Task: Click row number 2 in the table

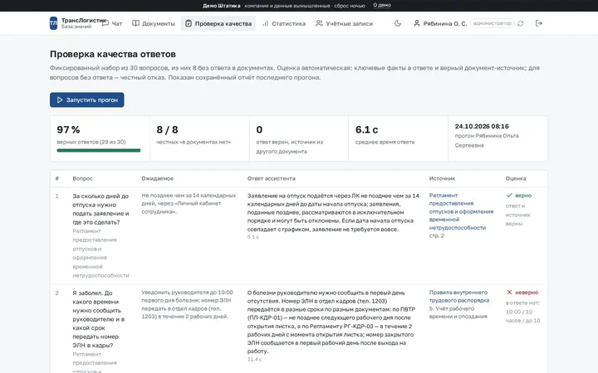Action: tap(56, 293)
